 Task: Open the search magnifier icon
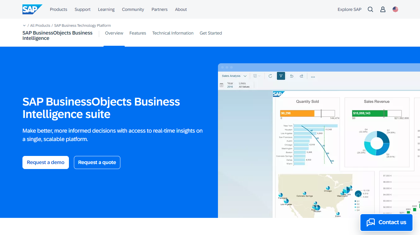click(x=370, y=9)
